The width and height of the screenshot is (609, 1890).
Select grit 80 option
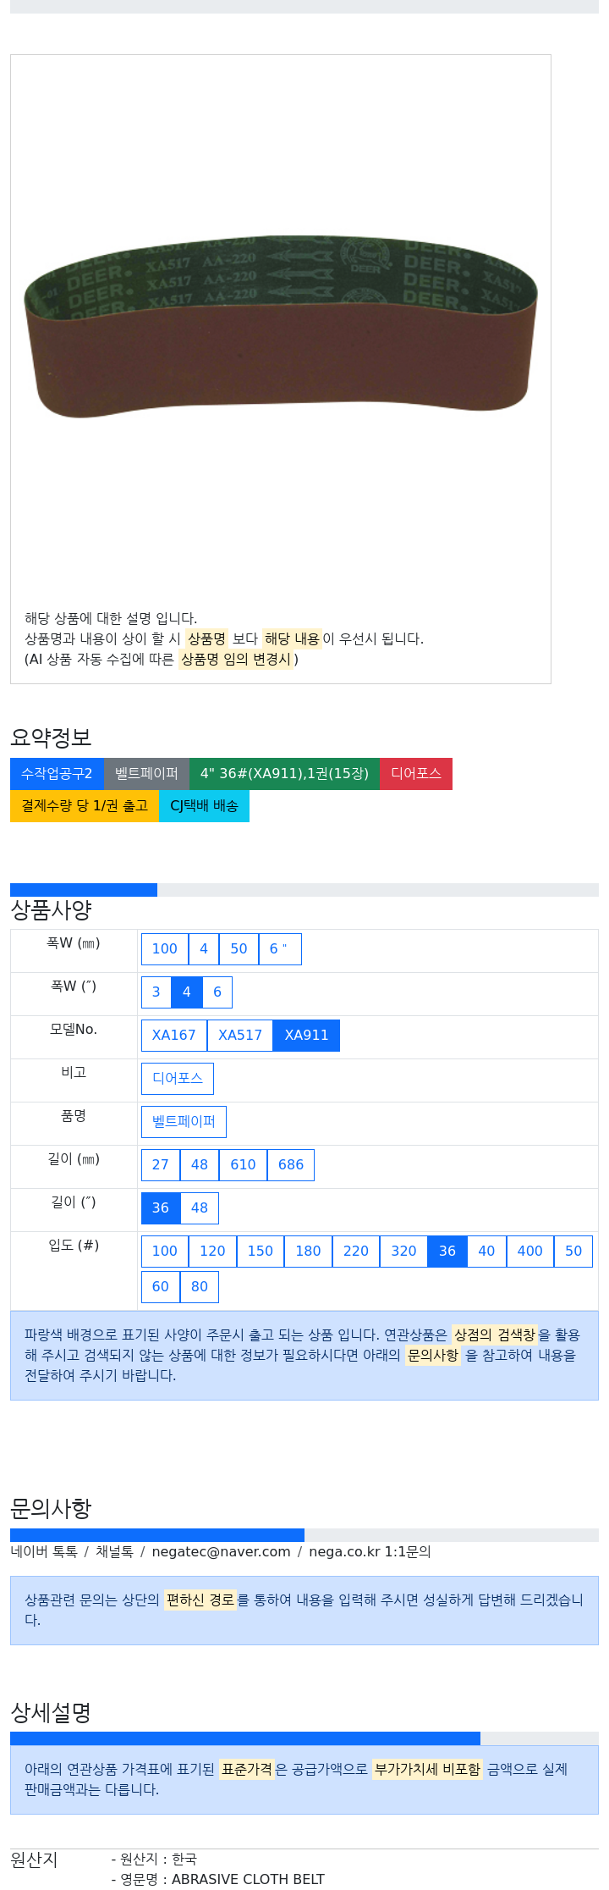point(200,1287)
